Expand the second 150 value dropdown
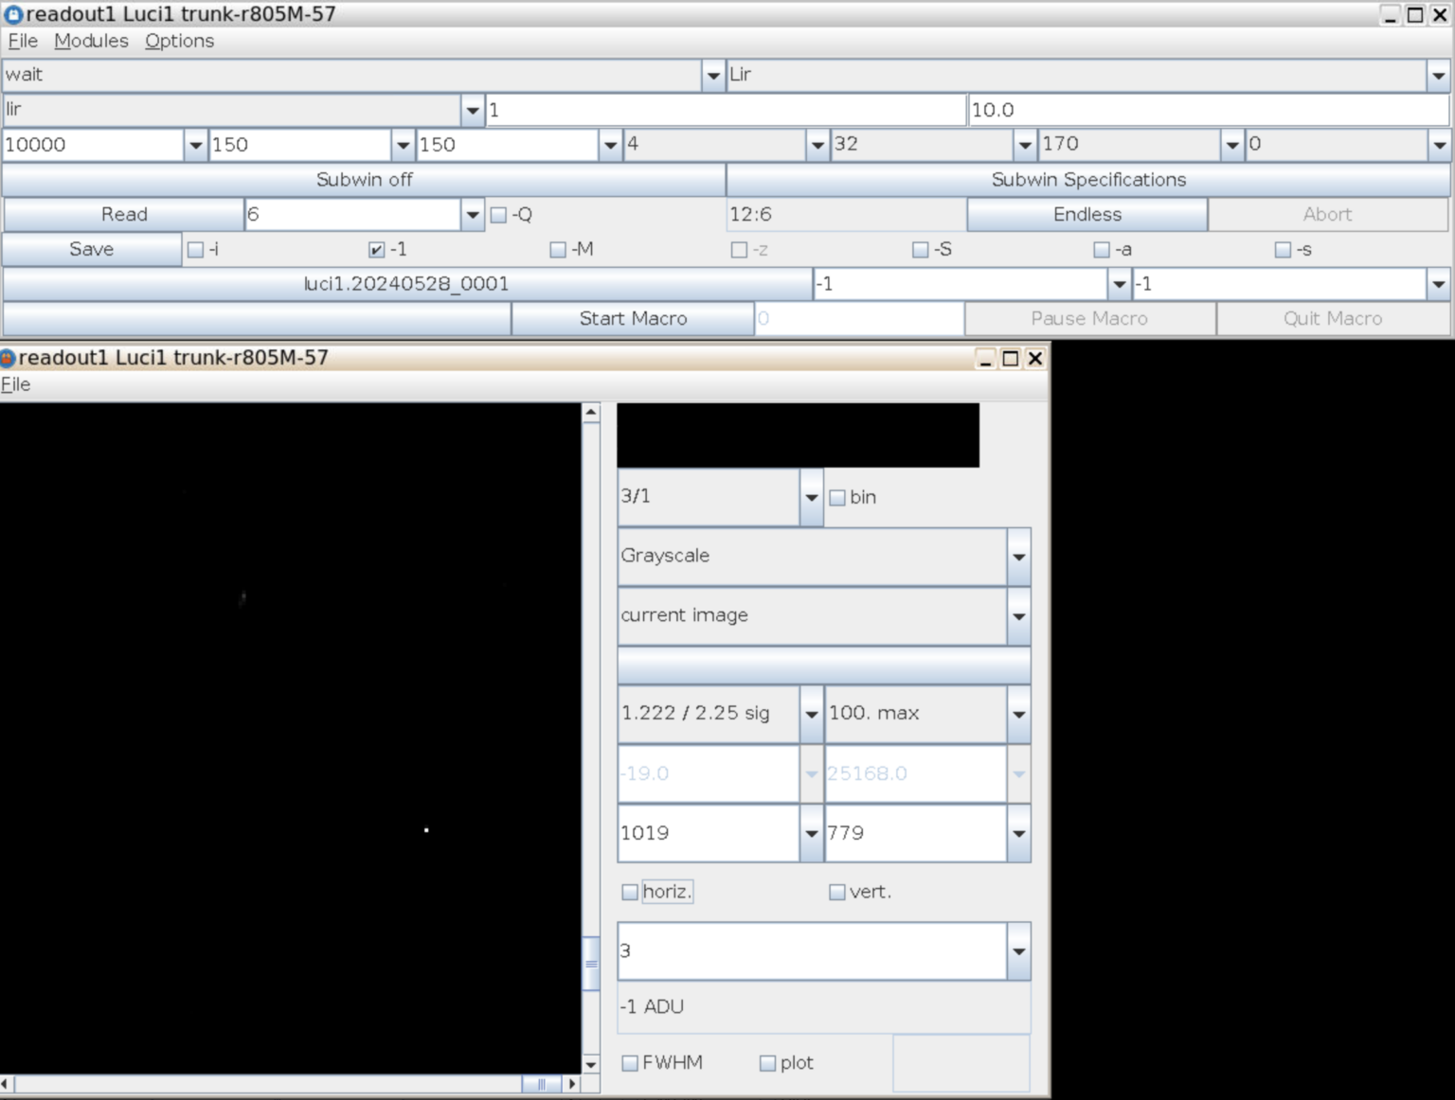 [x=610, y=145]
